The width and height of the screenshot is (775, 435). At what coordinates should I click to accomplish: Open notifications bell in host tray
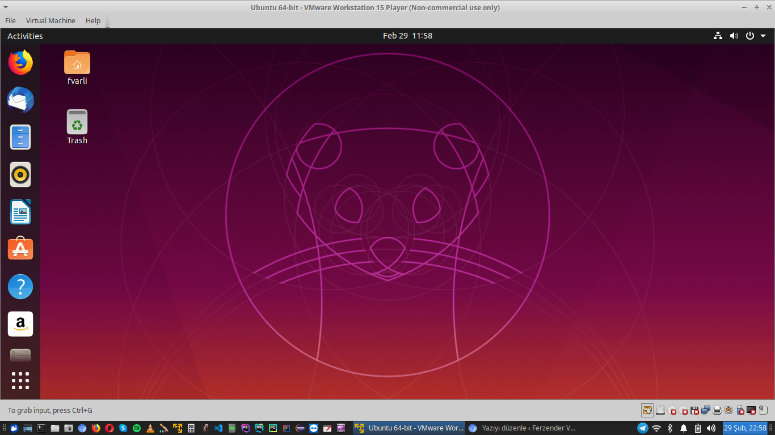(684, 428)
